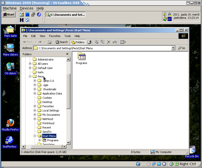This screenshot has width=202, height=168.
Task: Open the Edit menu in Explorer
Action: click(33, 36)
